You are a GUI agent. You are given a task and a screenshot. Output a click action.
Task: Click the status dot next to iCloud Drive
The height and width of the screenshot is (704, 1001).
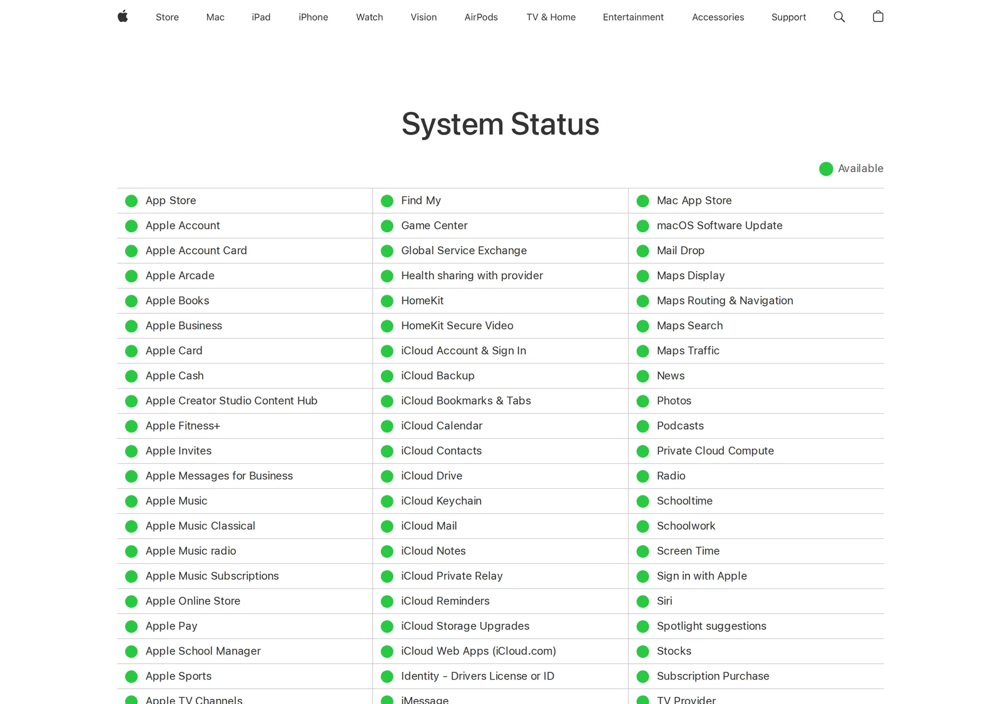(387, 476)
